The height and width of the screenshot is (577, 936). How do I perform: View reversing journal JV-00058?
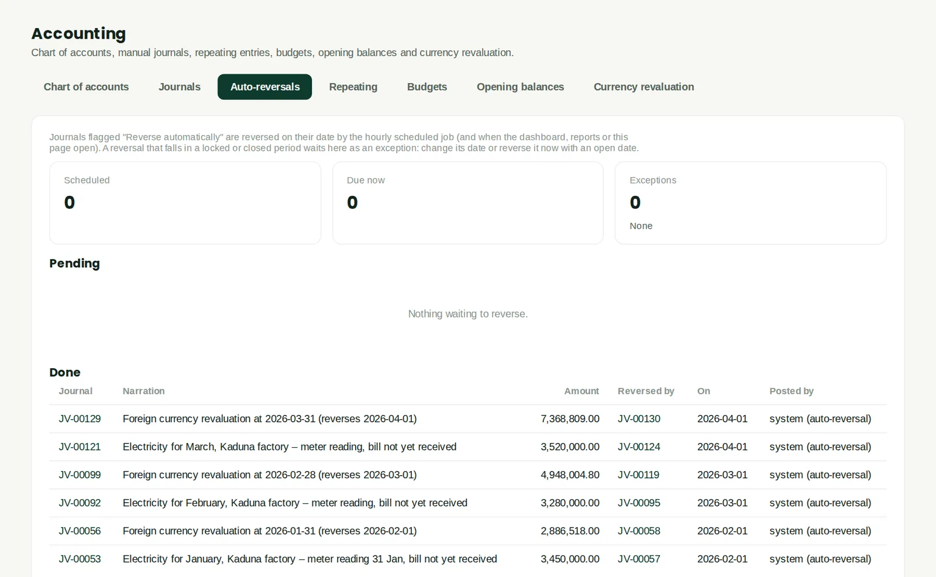pyautogui.click(x=639, y=531)
